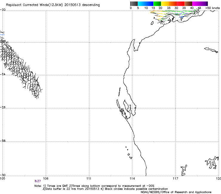
Task: Click the brown 35–40 knots legend segment
Action: [x=188, y=4]
